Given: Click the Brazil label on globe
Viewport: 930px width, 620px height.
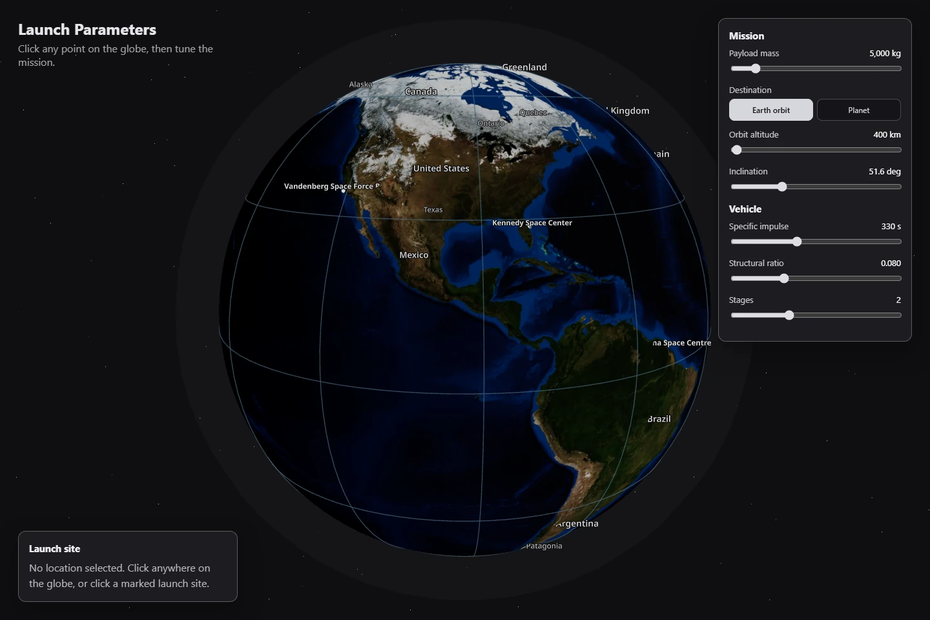Looking at the screenshot, I should tap(659, 419).
